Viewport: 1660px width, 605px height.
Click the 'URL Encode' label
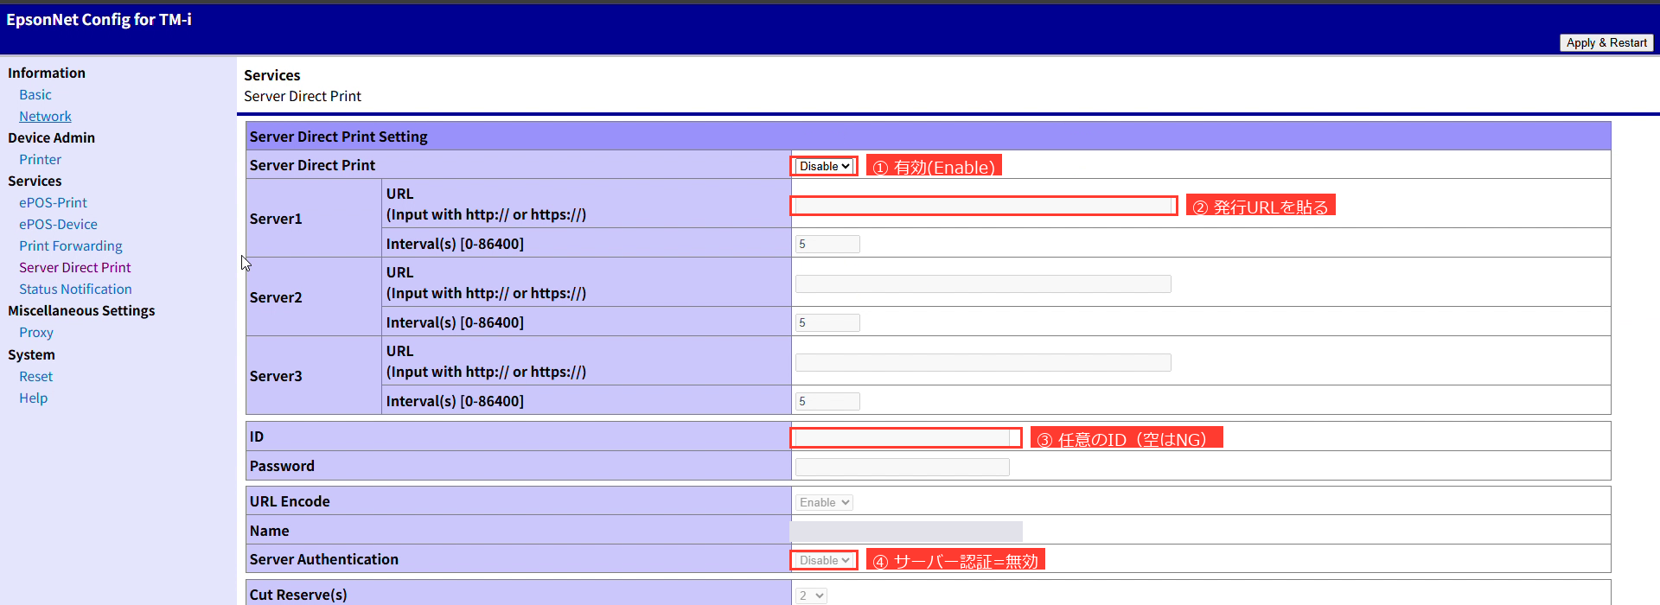290,501
